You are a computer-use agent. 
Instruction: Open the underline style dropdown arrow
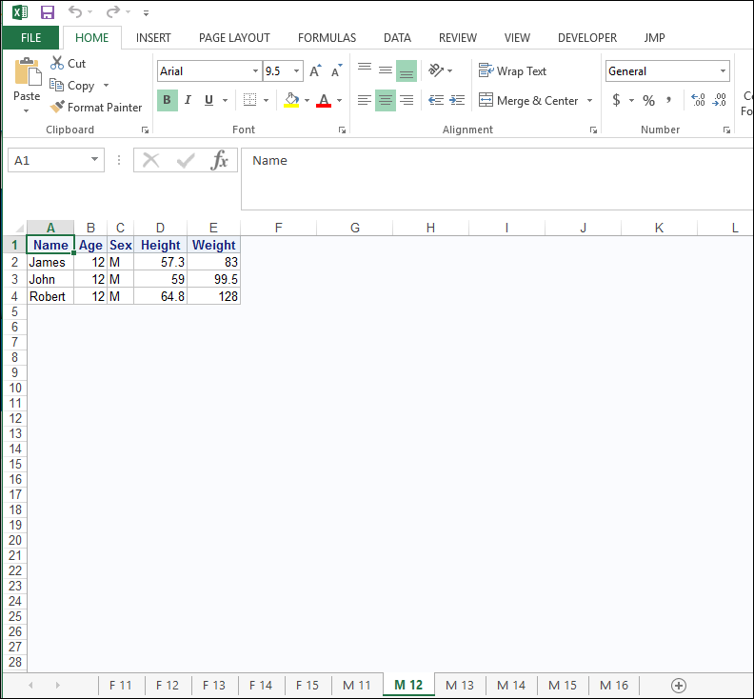225,101
